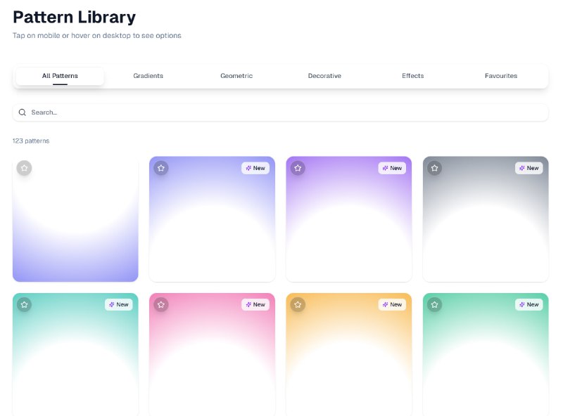Click star icon on teal gradient card
The height and width of the screenshot is (416, 563).
pos(25,304)
